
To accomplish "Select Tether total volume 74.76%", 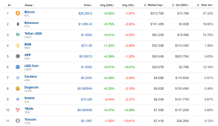I will coord(208,35).
